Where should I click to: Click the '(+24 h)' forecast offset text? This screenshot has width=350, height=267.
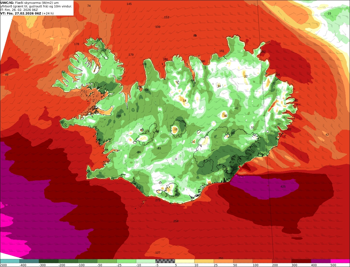click(48, 13)
